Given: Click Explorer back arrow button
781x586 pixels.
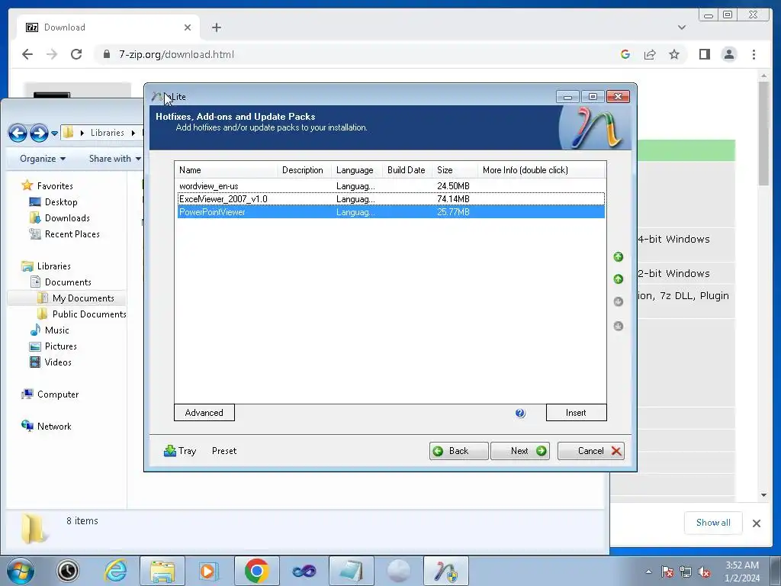Looking at the screenshot, I should 18,133.
